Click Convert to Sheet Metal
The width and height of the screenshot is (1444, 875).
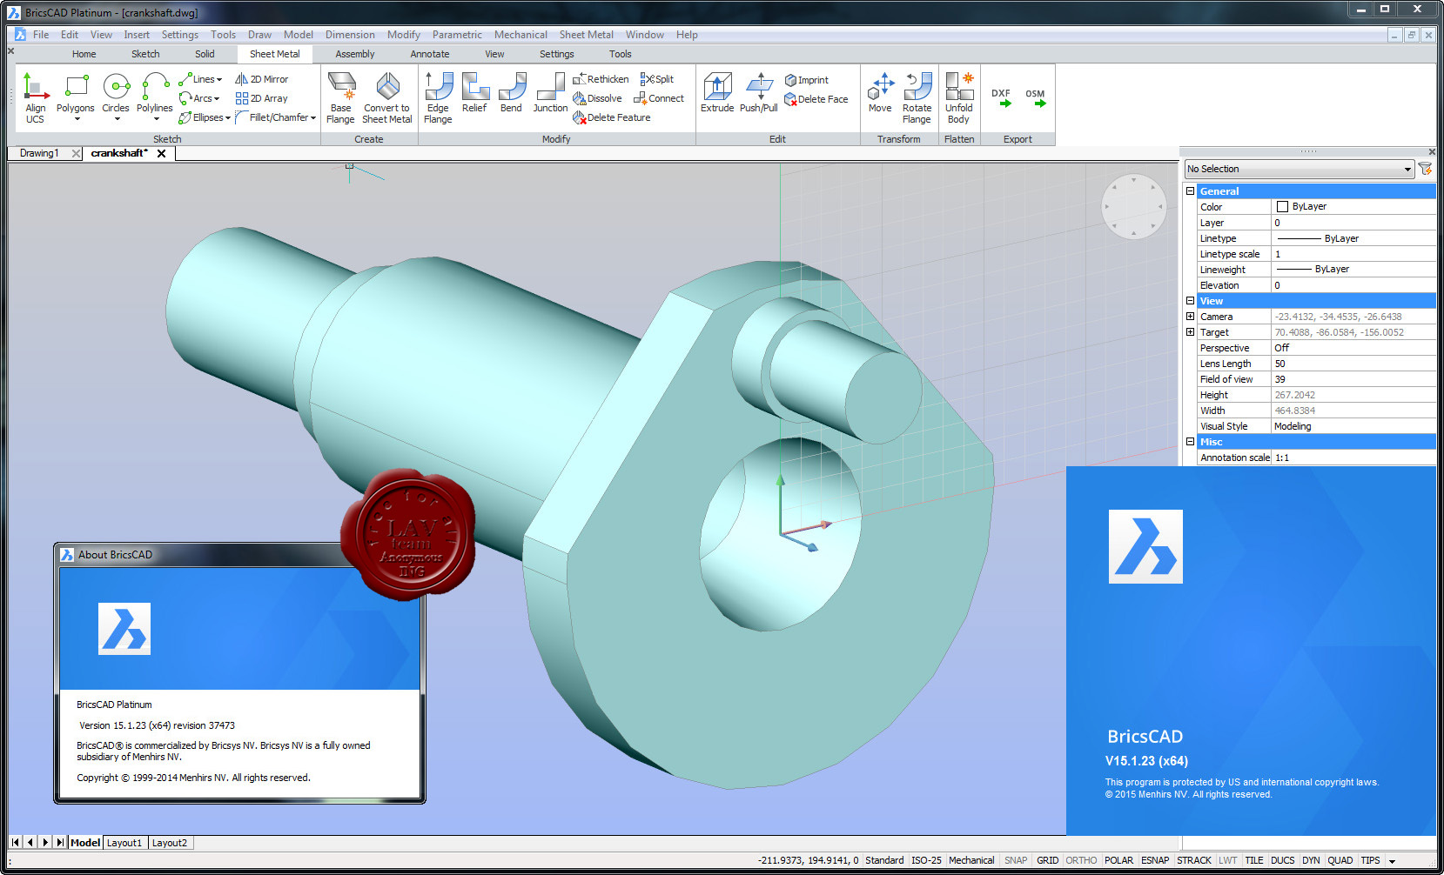click(x=387, y=98)
